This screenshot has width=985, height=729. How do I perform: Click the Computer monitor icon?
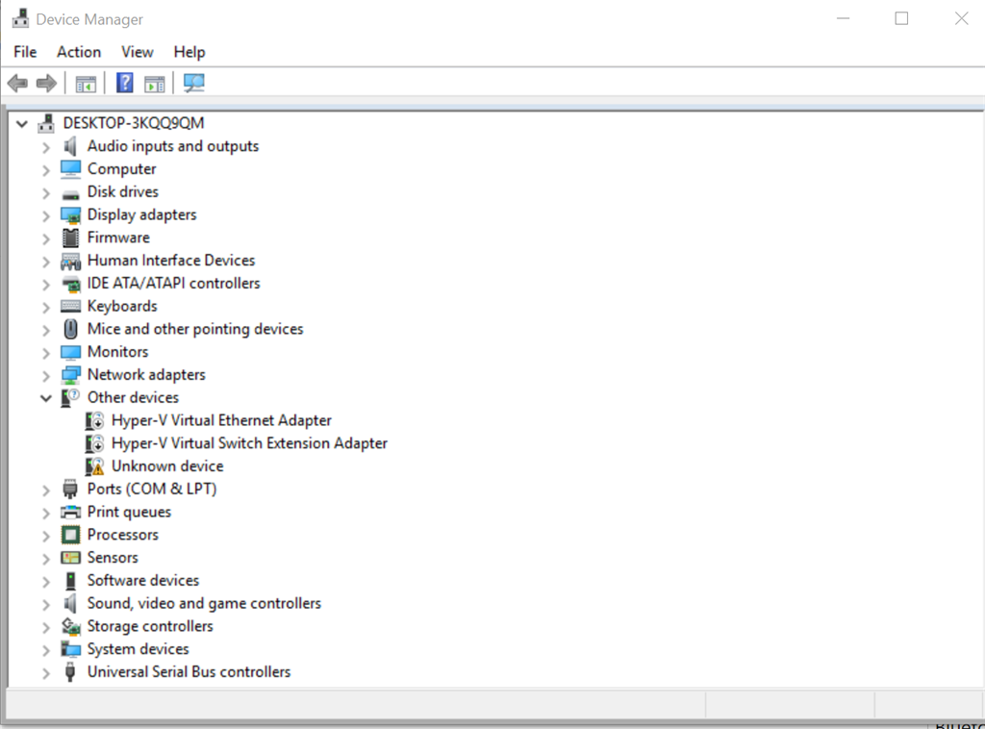[70, 169]
